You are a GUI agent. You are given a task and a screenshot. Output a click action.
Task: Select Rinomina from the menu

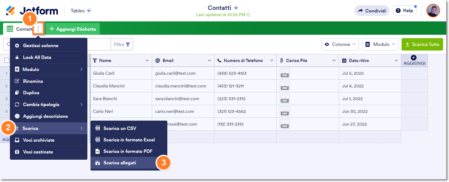(49, 81)
